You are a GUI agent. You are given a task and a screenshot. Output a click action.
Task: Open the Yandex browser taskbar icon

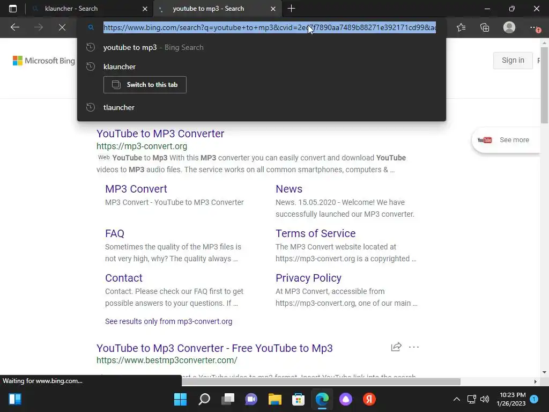[x=369, y=399]
